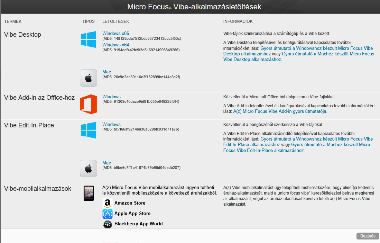Download Vibe Edit-In-Place for Windows
Viewport: 380px width, 243px height.
(x=111, y=125)
